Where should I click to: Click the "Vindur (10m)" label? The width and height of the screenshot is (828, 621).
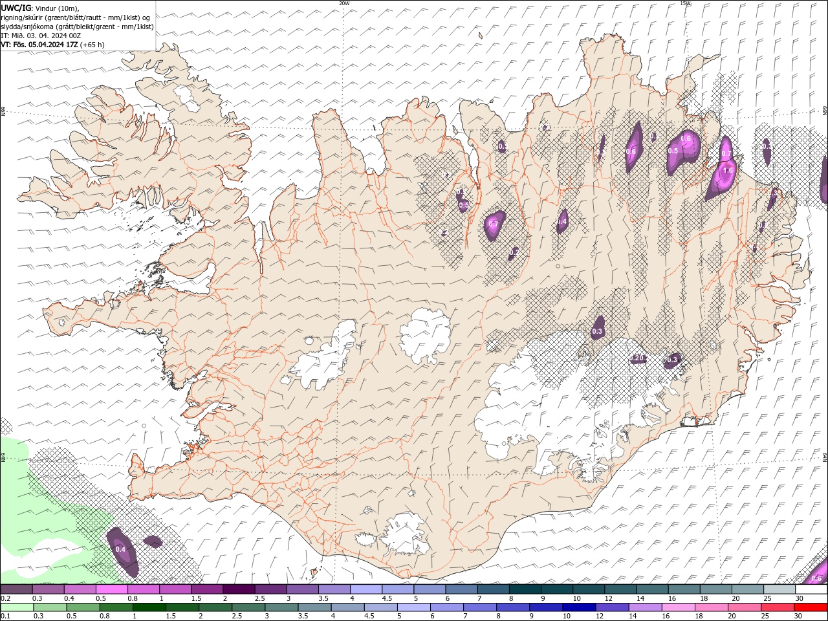pyautogui.click(x=57, y=8)
